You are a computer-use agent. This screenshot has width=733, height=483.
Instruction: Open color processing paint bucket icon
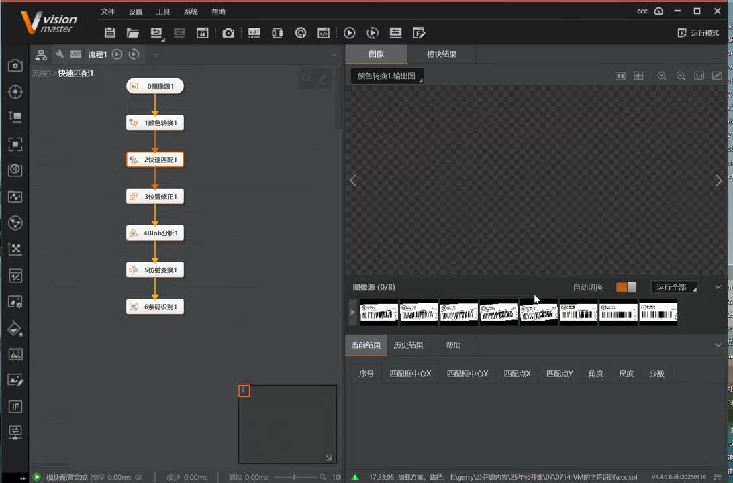tap(15, 329)
